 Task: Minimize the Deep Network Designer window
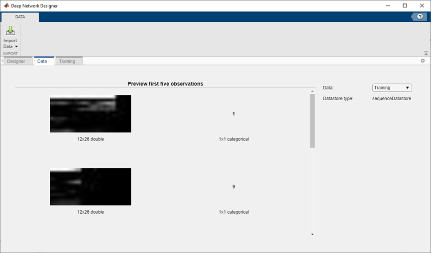pos(388,6)
